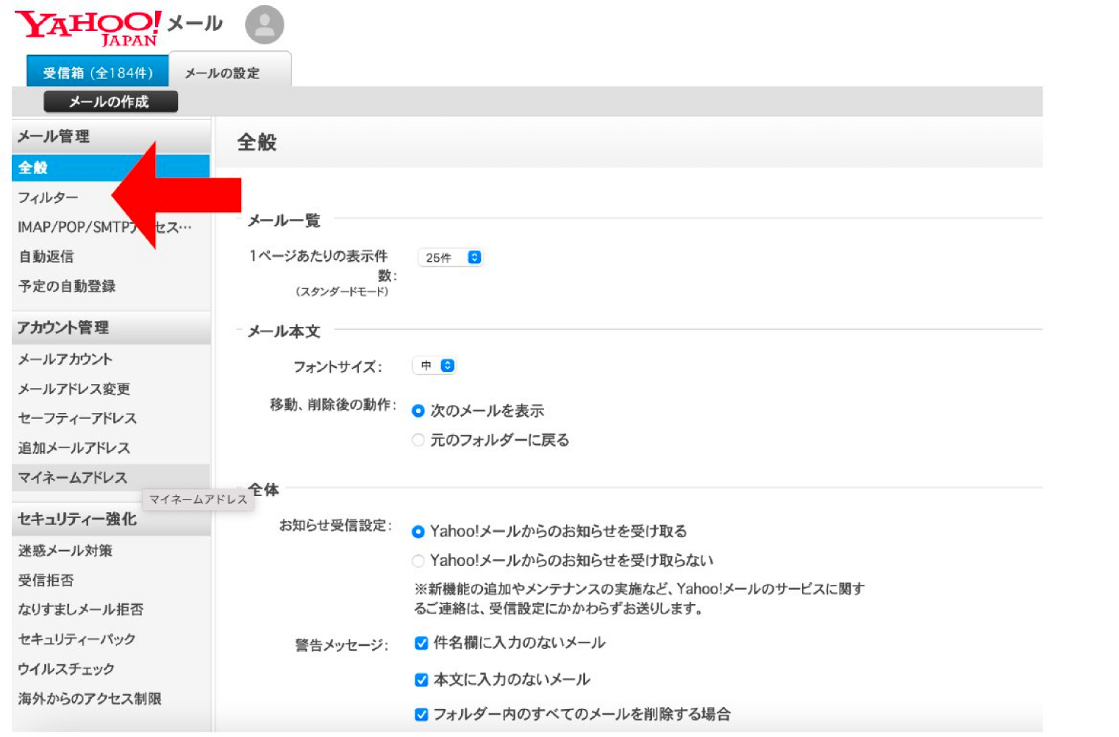
Task: Open ウイルスチェック settings
Action: (66, 669)
